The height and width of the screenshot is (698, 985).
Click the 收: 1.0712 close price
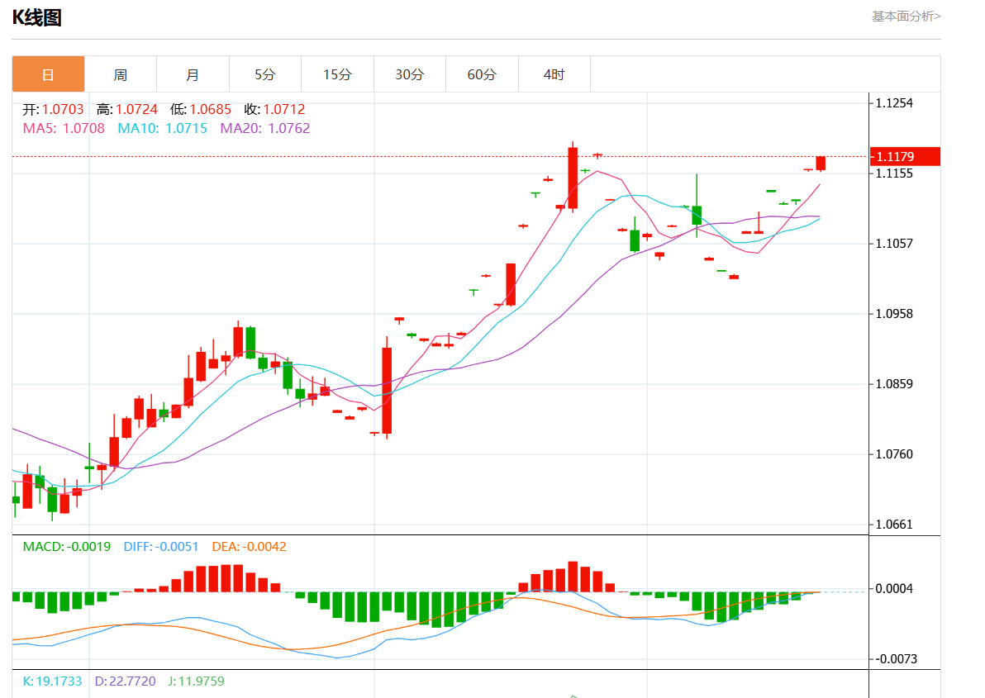274,109
